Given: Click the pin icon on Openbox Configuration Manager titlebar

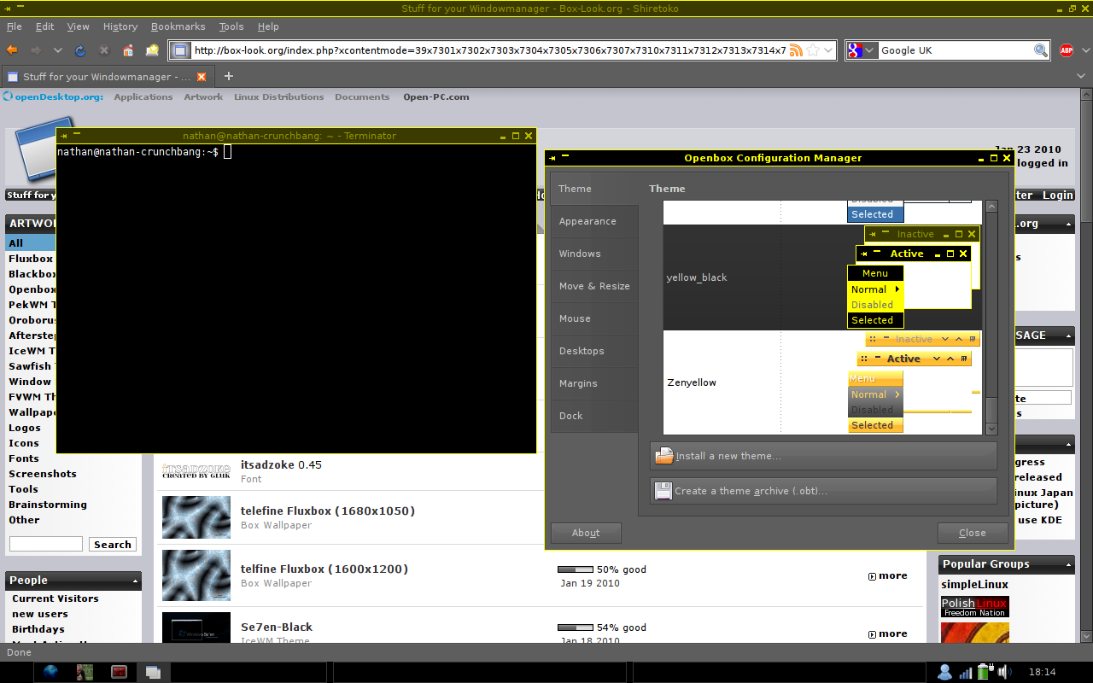Looking at the screenshot, I should [x=552, y=158].
